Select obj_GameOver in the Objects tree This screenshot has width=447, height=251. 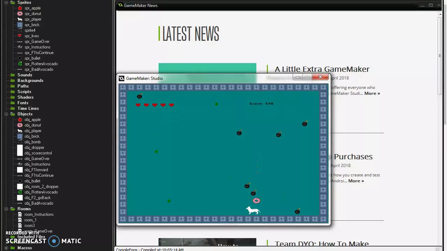coord(37,159)
